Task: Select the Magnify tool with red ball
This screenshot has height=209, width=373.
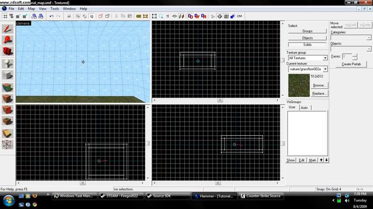Action: click(8, 40)
